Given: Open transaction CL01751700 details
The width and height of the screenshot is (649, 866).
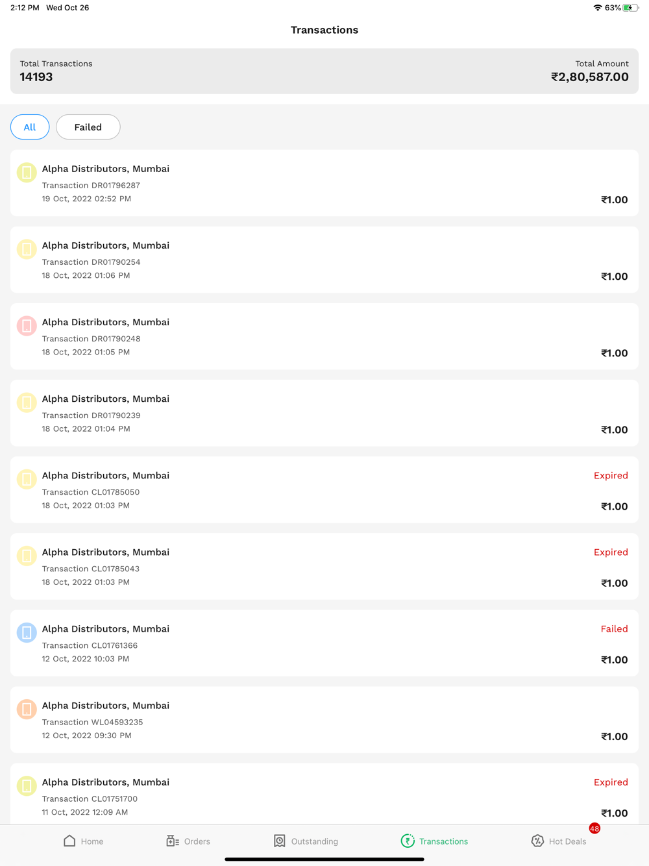Looking at the screenshot, I should [x=324, y=794].
